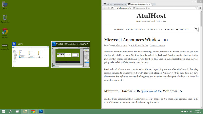Open CONTACT navigation item
203x114 pixels.
[182, 30]
